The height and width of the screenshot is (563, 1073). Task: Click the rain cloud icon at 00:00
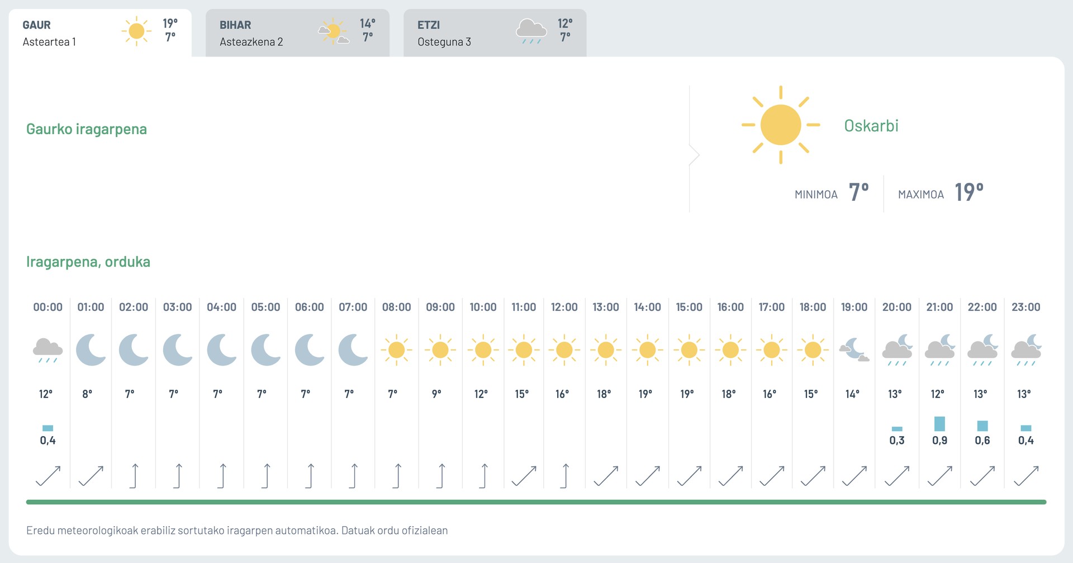pyautogui.click(x=48, y=350)
